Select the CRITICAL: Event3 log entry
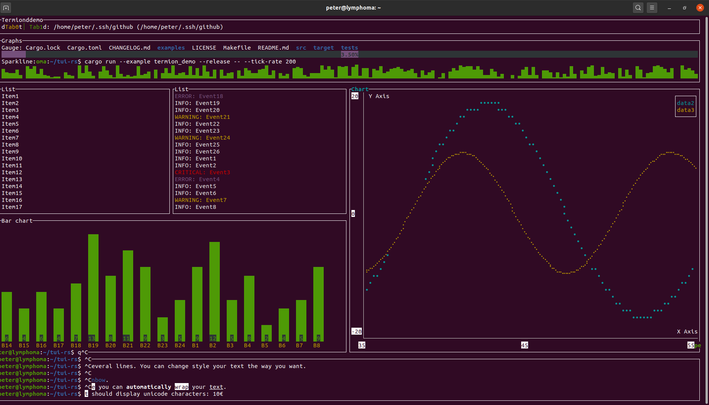This screenshot has width=709, height=405. tap(203, 172)
